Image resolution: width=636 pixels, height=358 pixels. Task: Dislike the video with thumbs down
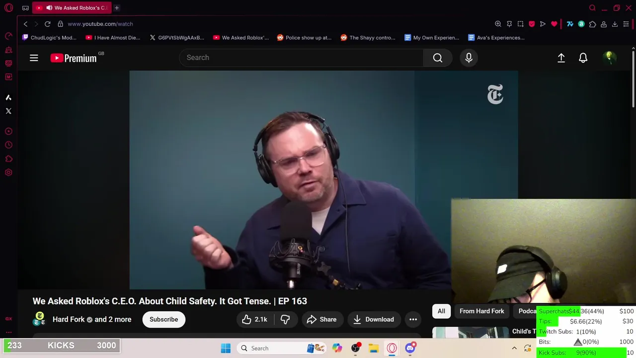(285, 319)
